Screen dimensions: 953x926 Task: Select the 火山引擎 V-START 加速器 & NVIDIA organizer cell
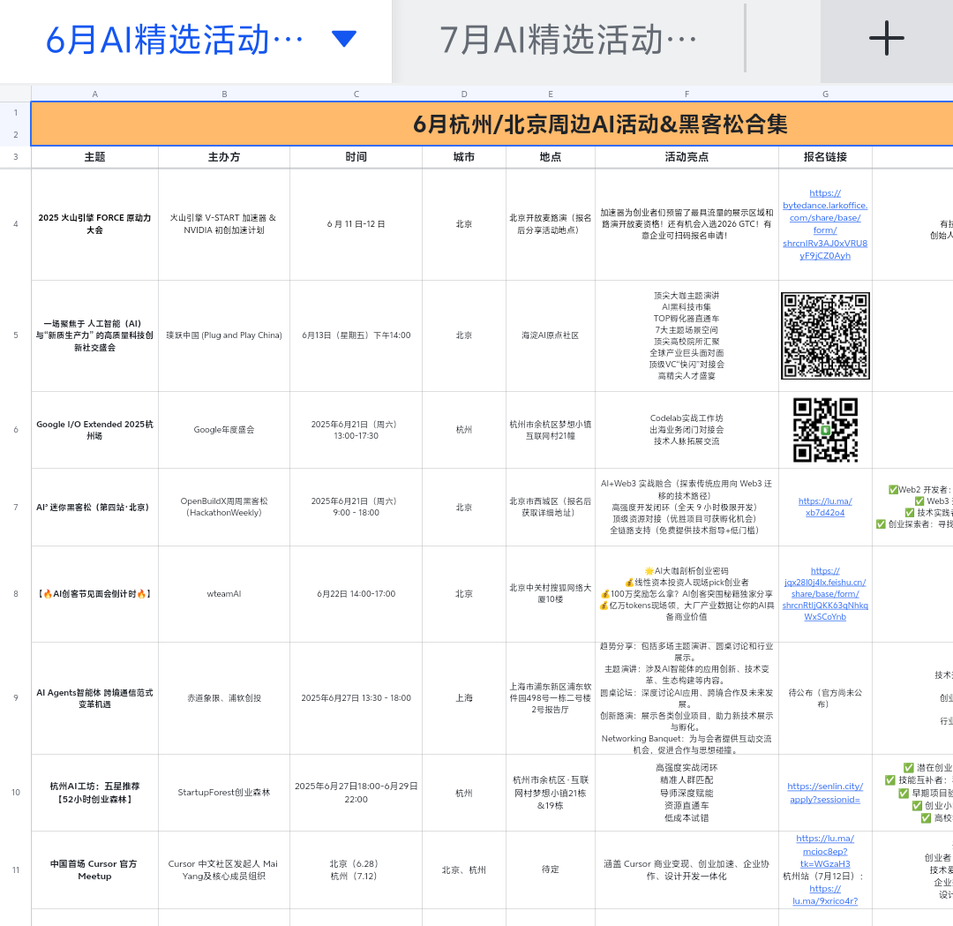(x=224, y=224)
